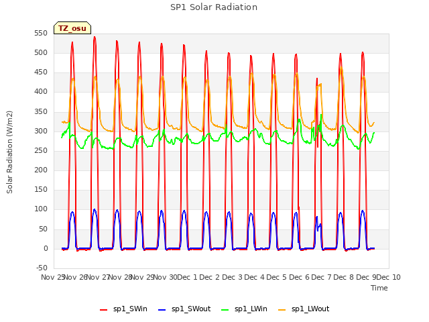Click the orange sp1_LWout legend swatch

(282, 310)
